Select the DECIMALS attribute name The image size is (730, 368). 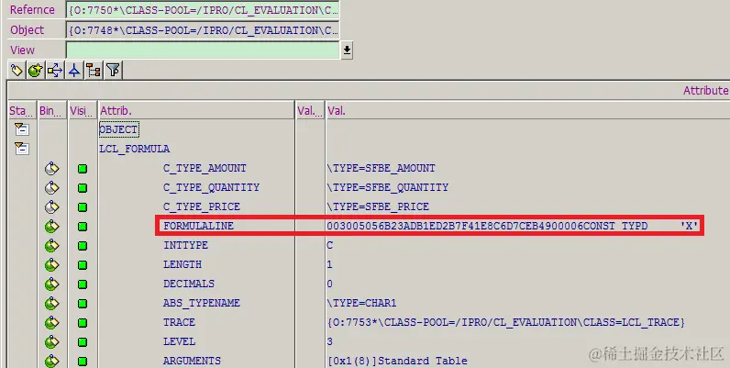pyautogui.click(x=189, y=284)
